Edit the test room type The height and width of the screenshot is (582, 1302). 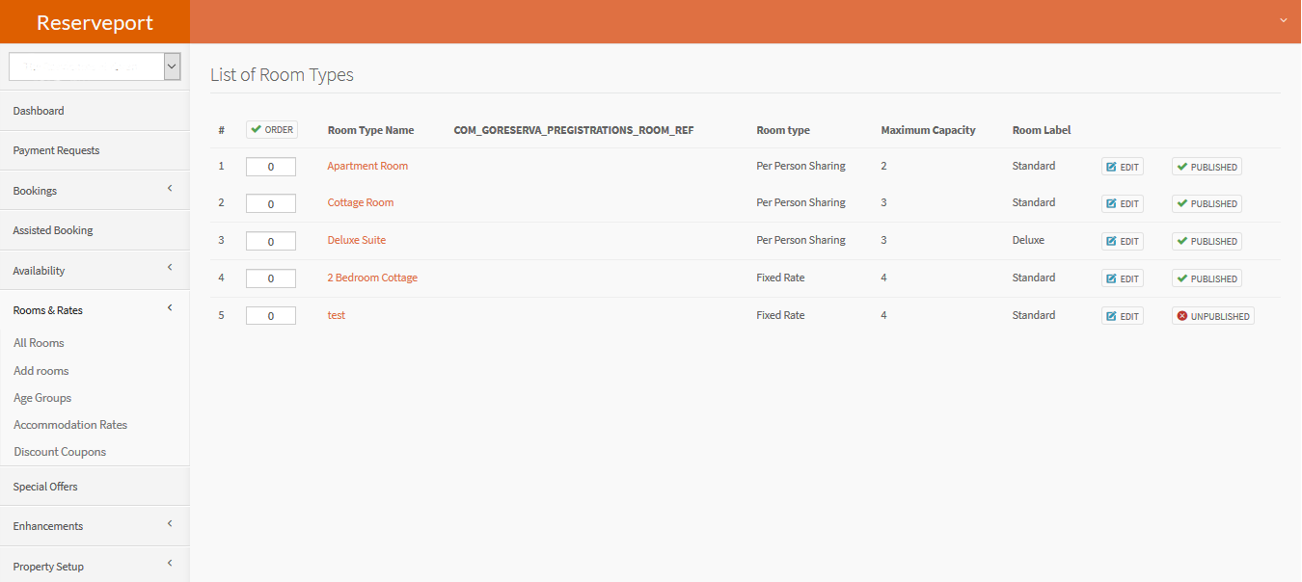pos(1123,316)
